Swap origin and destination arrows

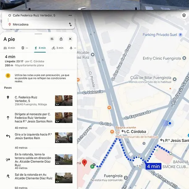tap(70, 24)
